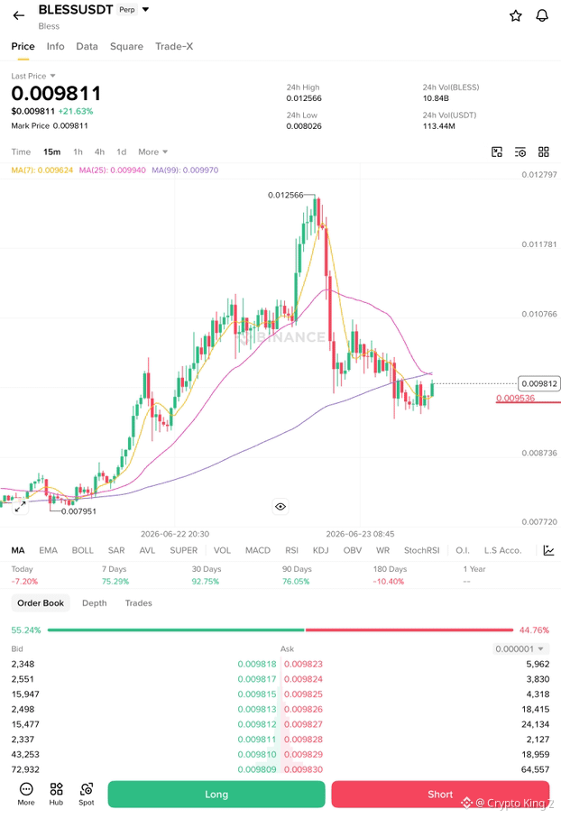Screen dimensions: 561x818
Task: Toggle the MA indicator
Action: click(x=18, y=550)
